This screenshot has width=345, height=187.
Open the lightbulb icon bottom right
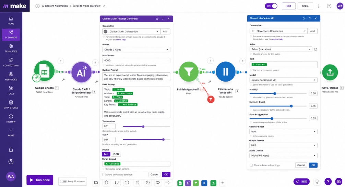point(317,182)
